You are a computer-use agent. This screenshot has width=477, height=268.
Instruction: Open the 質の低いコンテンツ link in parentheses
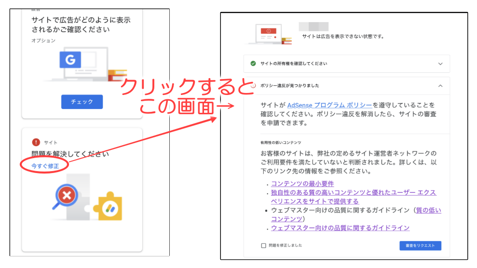(428, 210)
